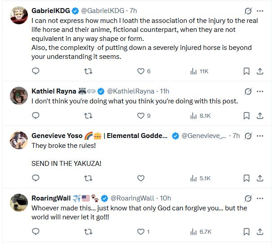
Task: Bookmark GabrielKDG's tweet
Action: pos(246,71)
